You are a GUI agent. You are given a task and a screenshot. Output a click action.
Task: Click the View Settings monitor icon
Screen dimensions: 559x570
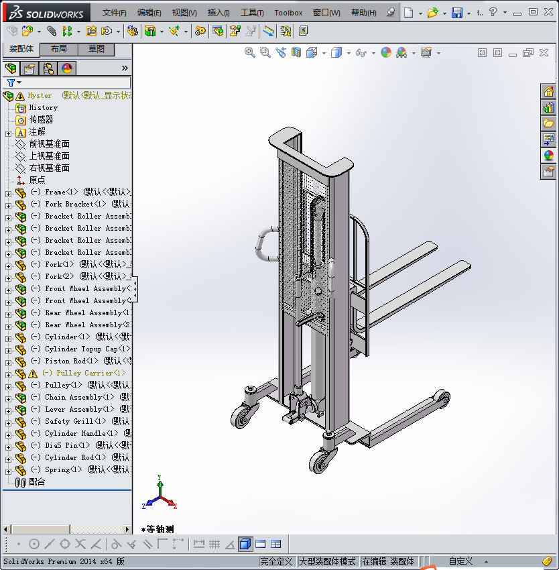pos(426,53)
